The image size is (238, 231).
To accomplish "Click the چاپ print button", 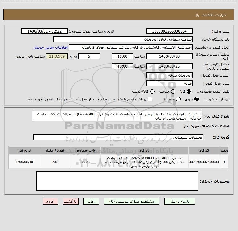I will tap(91, 202).
